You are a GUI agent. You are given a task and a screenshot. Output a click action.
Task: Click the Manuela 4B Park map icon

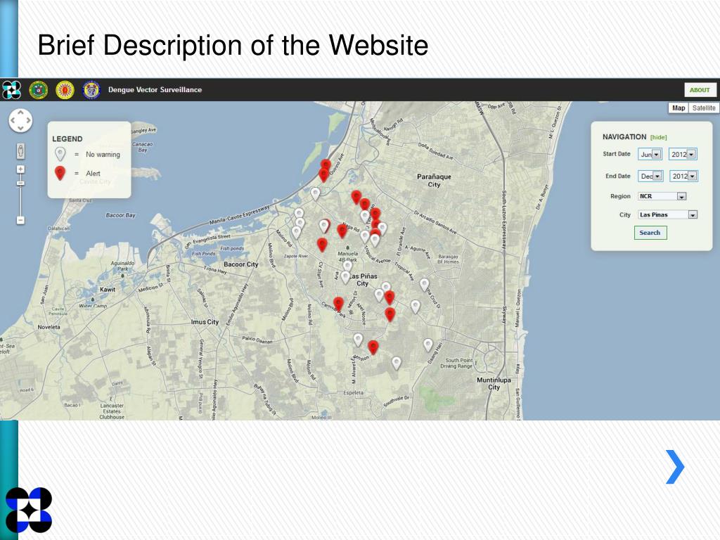pos(347,248)
